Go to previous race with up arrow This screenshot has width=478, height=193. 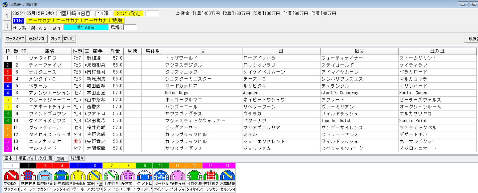pyautogui.click(x=7, y=16)
